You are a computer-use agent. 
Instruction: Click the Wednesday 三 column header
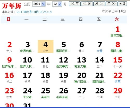(63, 19)
